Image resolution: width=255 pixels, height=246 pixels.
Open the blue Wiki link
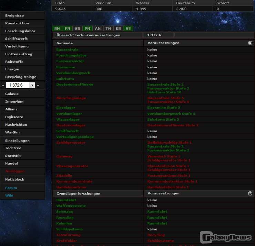[9, 195]
